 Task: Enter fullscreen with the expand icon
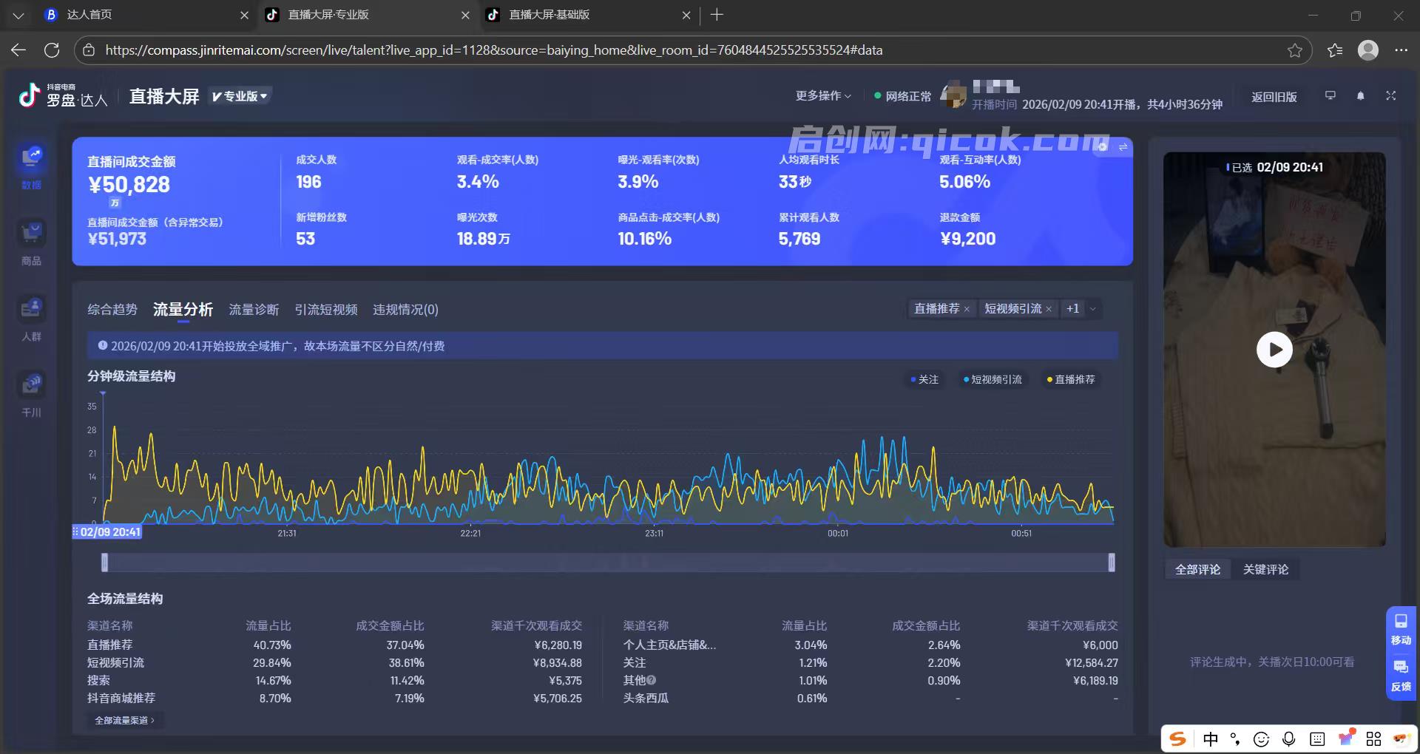pyautogui.click(x=1391, y=96)
